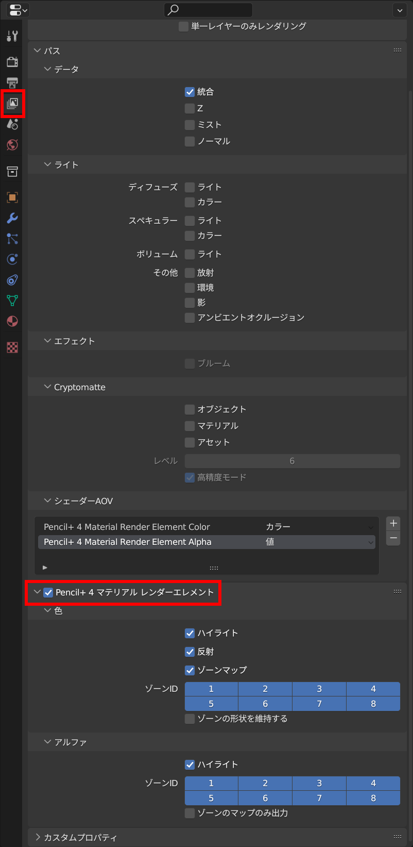Enable Cryptomatte アセット checkbox
The height and width of the screenshot is (847, 413).
190,442
